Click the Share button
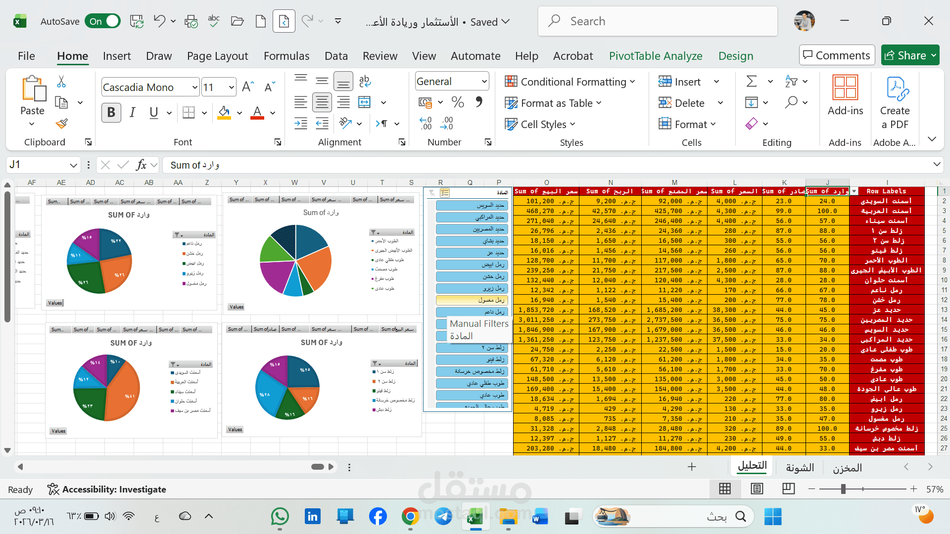The width and height of the screenshot is (950, 534). (x=910, y=55)
